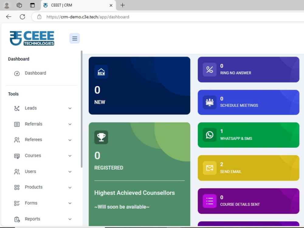Open the WHATSAPP & SMS card
This screenshot has height=228, width=304.
[249, 135]
